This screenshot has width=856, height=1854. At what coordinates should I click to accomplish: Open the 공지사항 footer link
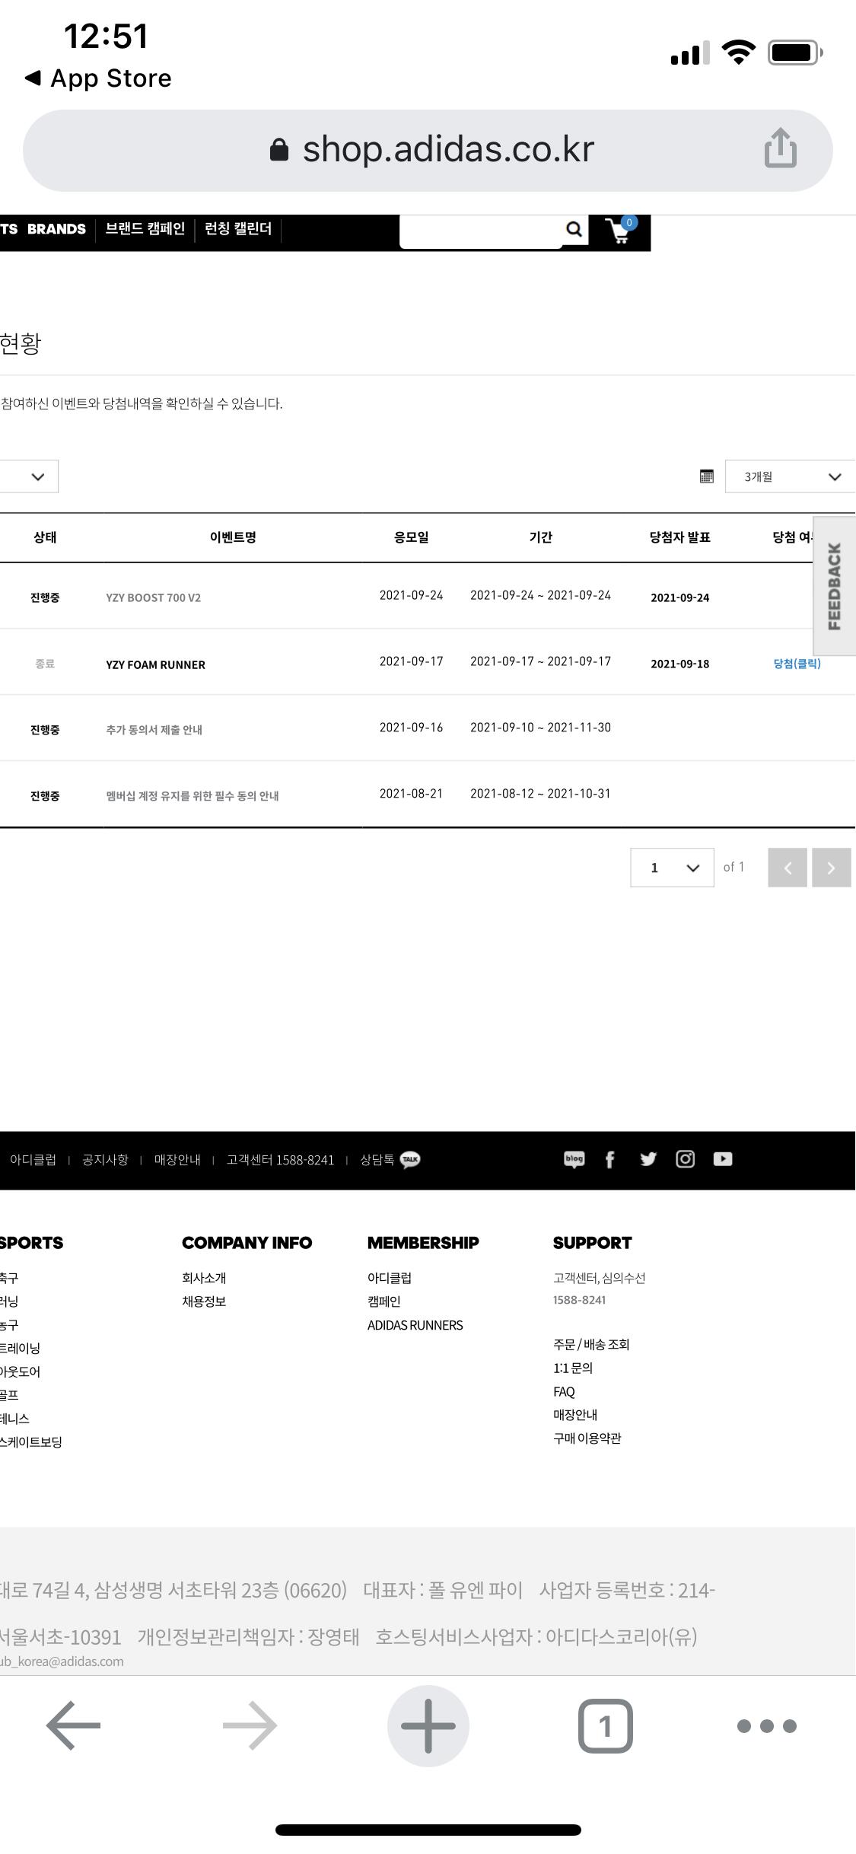105,1160
